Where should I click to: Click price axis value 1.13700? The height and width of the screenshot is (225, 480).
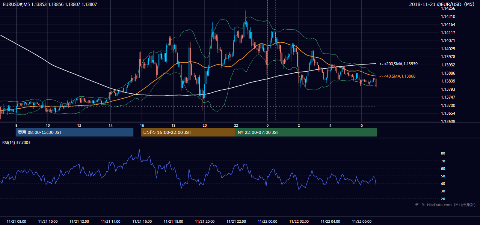tap(448, 105)
